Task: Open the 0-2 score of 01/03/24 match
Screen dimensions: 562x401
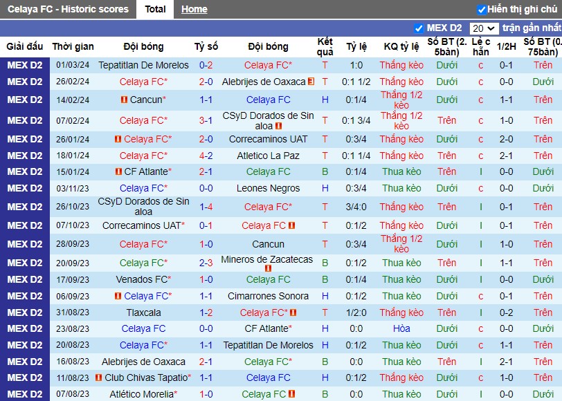Action: pyautogui.click(x=206, y=65)
